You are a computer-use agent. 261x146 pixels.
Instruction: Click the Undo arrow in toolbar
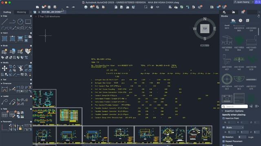pyautogui.click(x=67, y=7)
